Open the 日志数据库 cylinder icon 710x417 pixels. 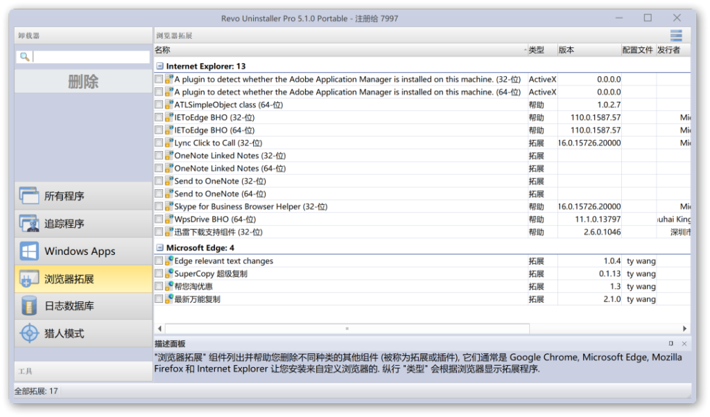click(29, 305)
